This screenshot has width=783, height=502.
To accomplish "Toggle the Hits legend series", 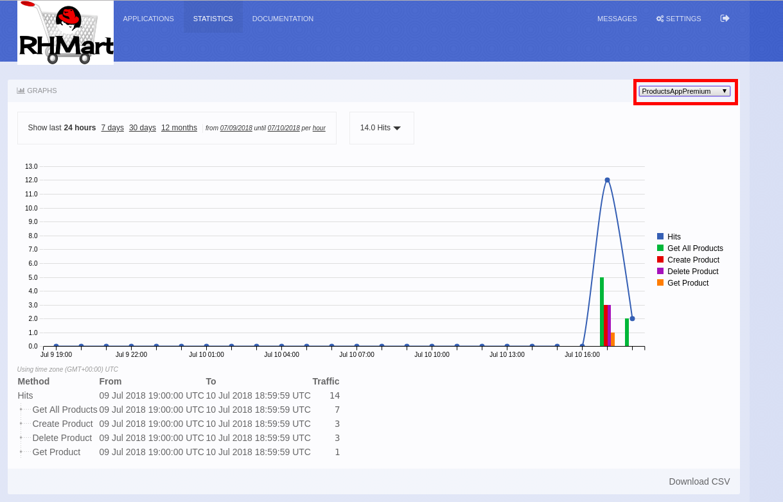I will (x=674, y=237).
